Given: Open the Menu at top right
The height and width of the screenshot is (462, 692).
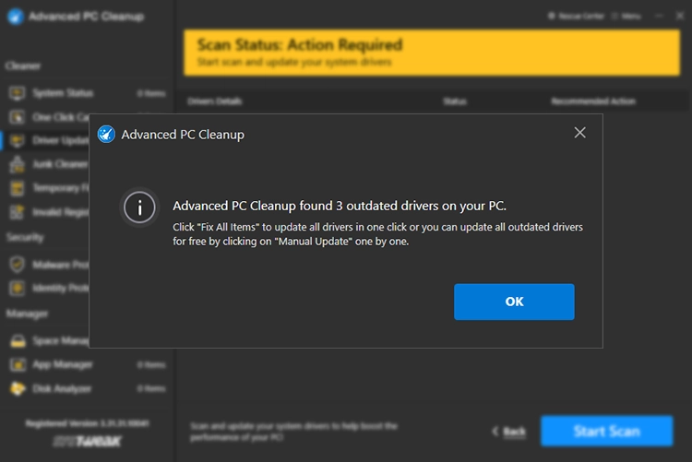Looking at the screenshot, I should [627, 16].
